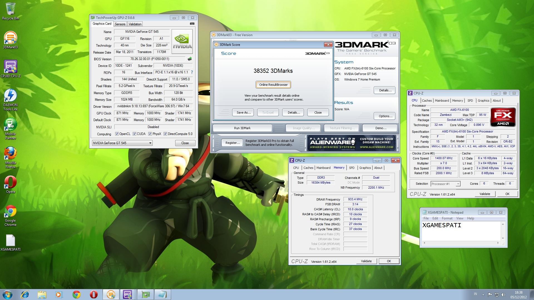Switch to CPU-Z taskbar item
This screenshot has width=534, height=300.
(128, 294)
